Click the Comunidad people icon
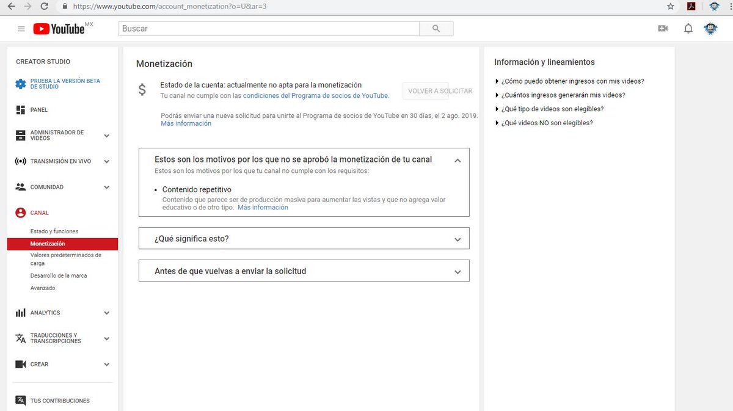 pyautogui.click(x=20, y=187)
